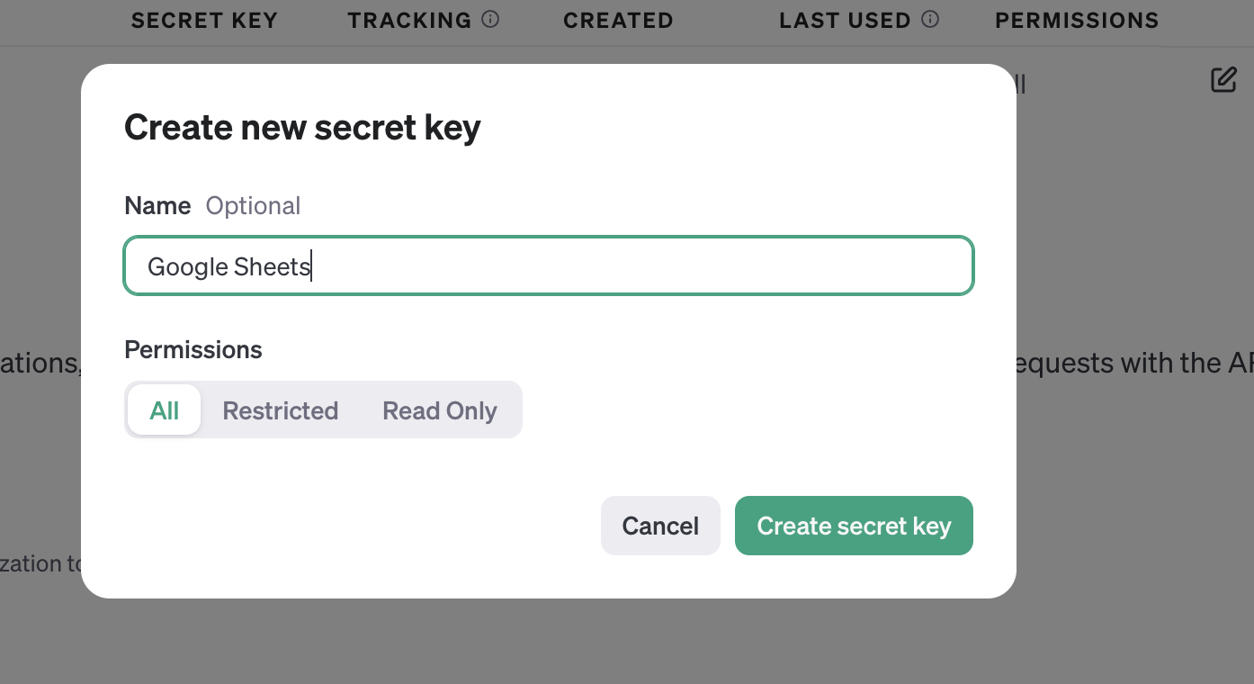1254x684 pixels.
Task: Click the info icon beside LAST USED
Action: pos(931,19)
